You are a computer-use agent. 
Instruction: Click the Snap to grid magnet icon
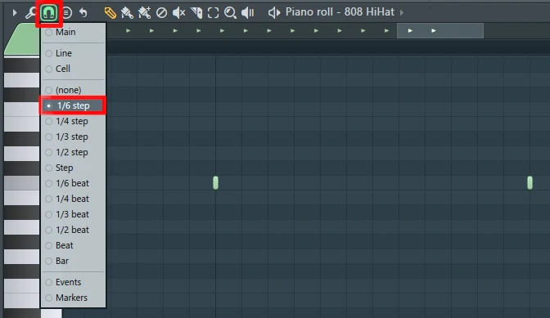(48, 13)
